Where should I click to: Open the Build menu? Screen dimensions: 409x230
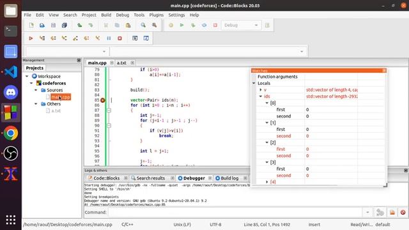[x=106, y=15]
